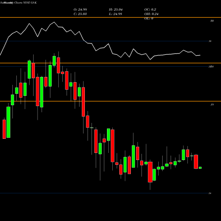This screenshot has height=221, width=221.
Task: Select the "L: 24.98" low price value
Action: coord(115,14)
